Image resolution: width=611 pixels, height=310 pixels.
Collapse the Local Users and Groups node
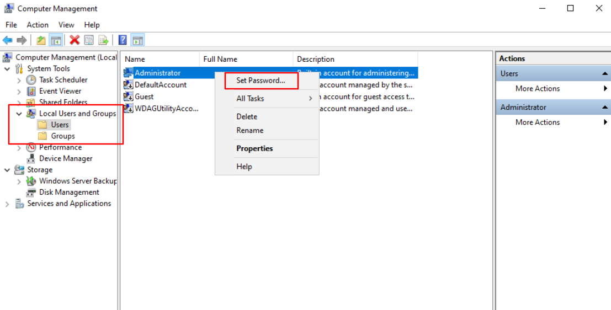pos(19,114)
